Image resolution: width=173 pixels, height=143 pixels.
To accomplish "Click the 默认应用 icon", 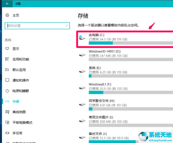I will click(x=7, y=69).
